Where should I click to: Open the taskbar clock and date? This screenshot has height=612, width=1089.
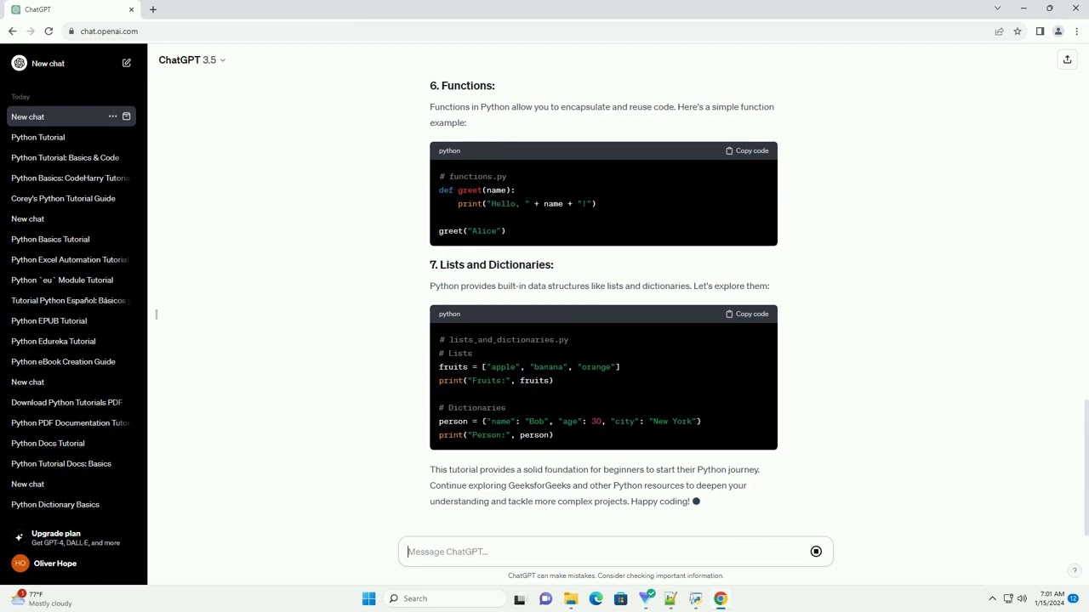click(1049, 598)
